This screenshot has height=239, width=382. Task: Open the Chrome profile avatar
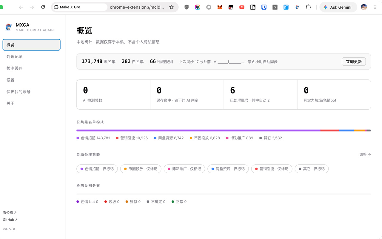point(364,7)
